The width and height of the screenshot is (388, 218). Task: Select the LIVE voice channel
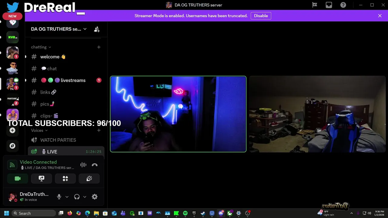[66, 152]
